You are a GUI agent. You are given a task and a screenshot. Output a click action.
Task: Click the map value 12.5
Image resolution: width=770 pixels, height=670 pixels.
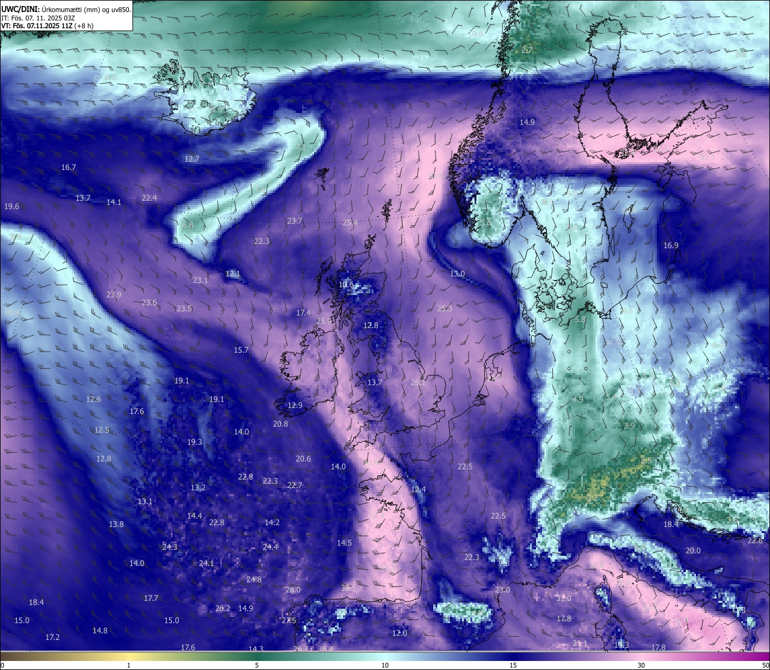[102, 430]
